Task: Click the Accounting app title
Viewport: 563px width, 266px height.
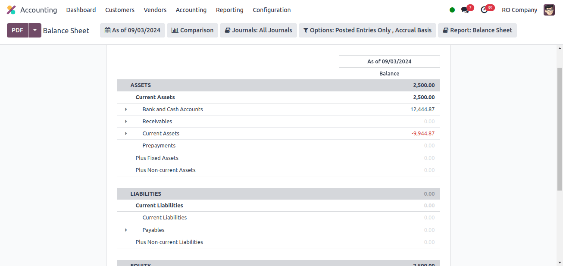Action: pos(38,10)
